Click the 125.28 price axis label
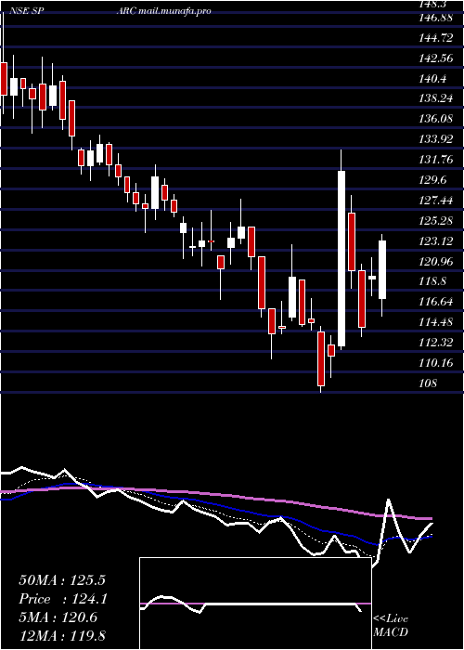 pos(436,221)
